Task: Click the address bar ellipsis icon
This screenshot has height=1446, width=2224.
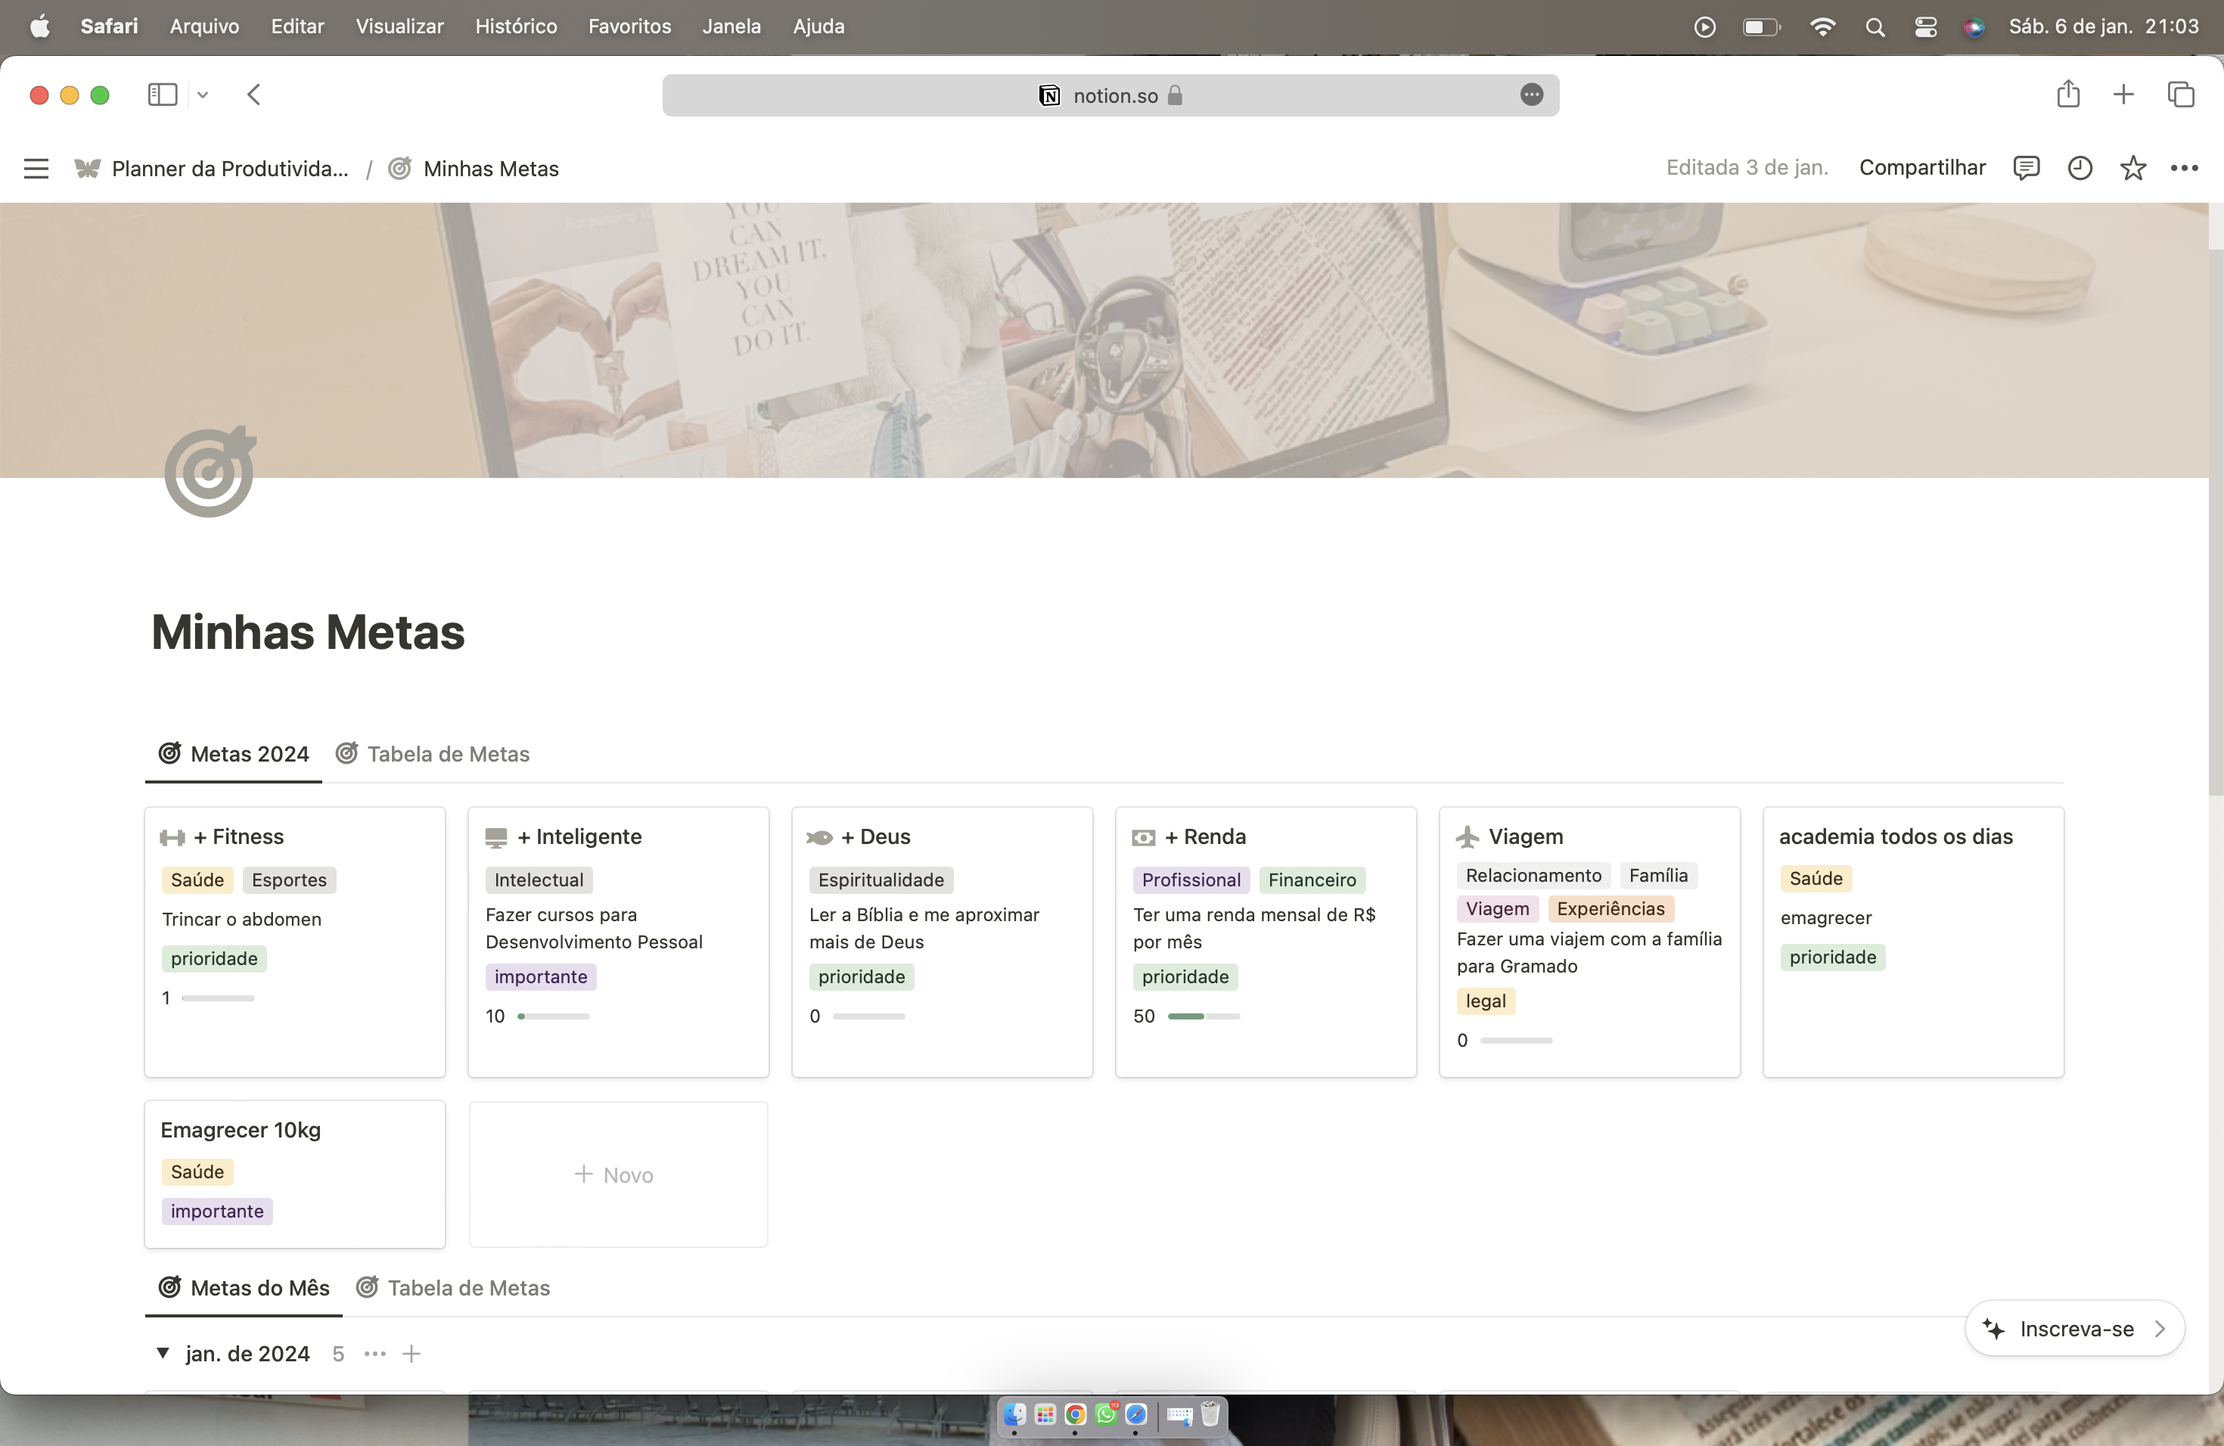Action: click(x=1532, y=95)
